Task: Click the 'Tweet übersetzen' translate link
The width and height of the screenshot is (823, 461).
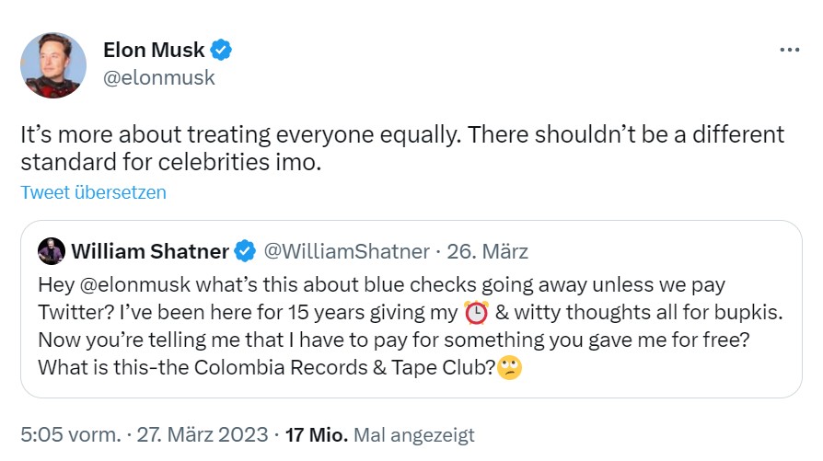Action: coord(93,192)
